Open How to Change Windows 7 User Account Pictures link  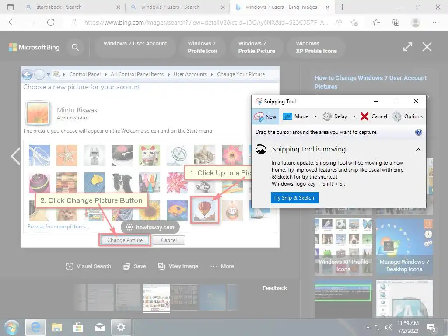(x=370, y=82)
